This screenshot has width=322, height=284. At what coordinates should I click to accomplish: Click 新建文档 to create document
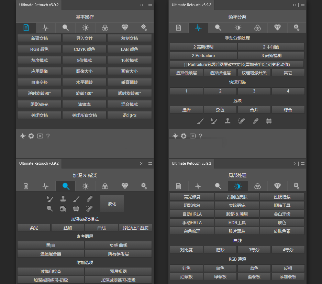point(39,38)
